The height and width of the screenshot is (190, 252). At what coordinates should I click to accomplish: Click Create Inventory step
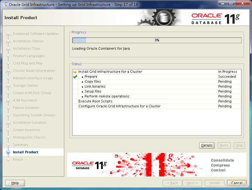(27, 130)
